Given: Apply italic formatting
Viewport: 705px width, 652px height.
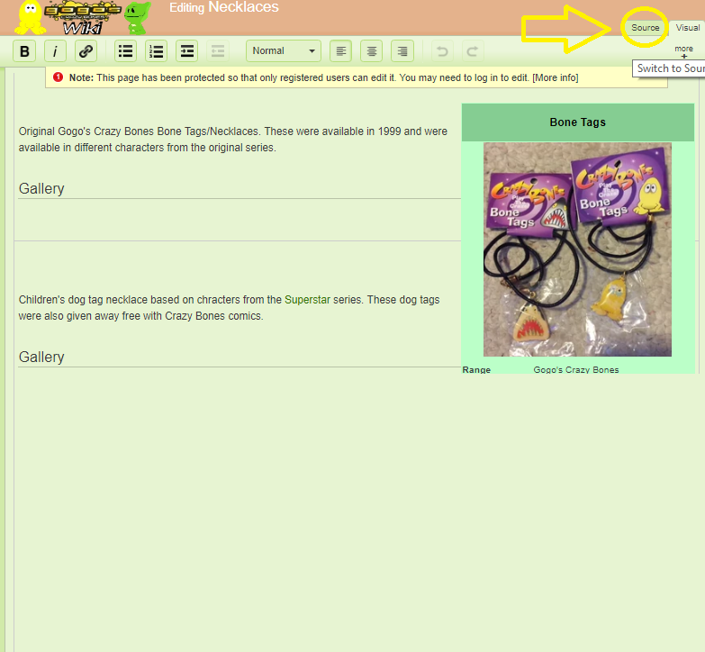Looking at the screenshot, I should point(55,50).
